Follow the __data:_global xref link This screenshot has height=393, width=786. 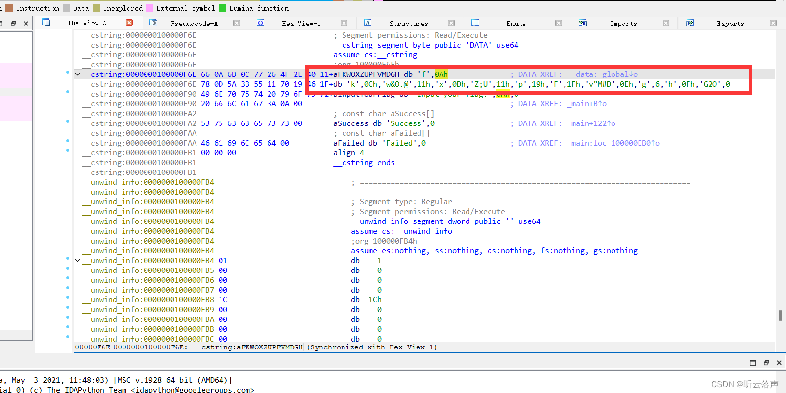coord(602,74)
